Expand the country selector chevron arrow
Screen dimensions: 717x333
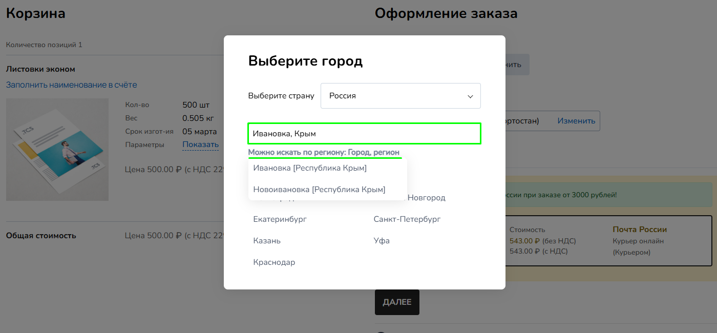tap(470, 96)
